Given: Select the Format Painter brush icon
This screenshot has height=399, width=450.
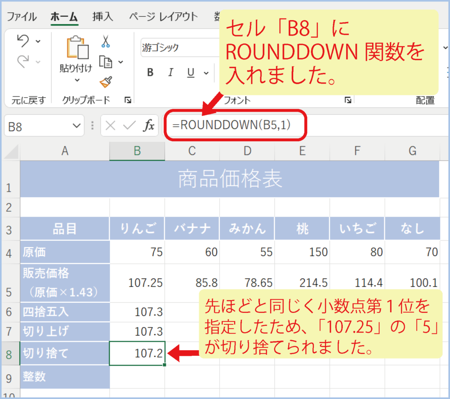Looking at the screenshot, I should pyautogui.click(x=106, y=82).
